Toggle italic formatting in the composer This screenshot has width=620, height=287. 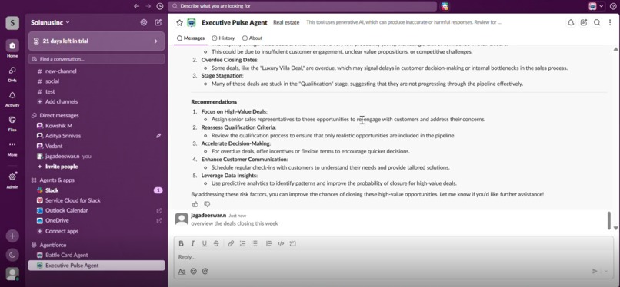tap(192, 243)
